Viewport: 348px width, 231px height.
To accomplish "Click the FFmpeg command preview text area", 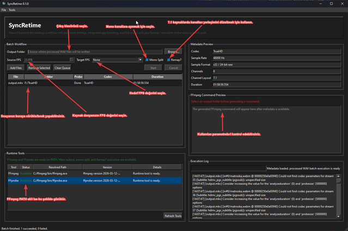I will tap(266, 129).
